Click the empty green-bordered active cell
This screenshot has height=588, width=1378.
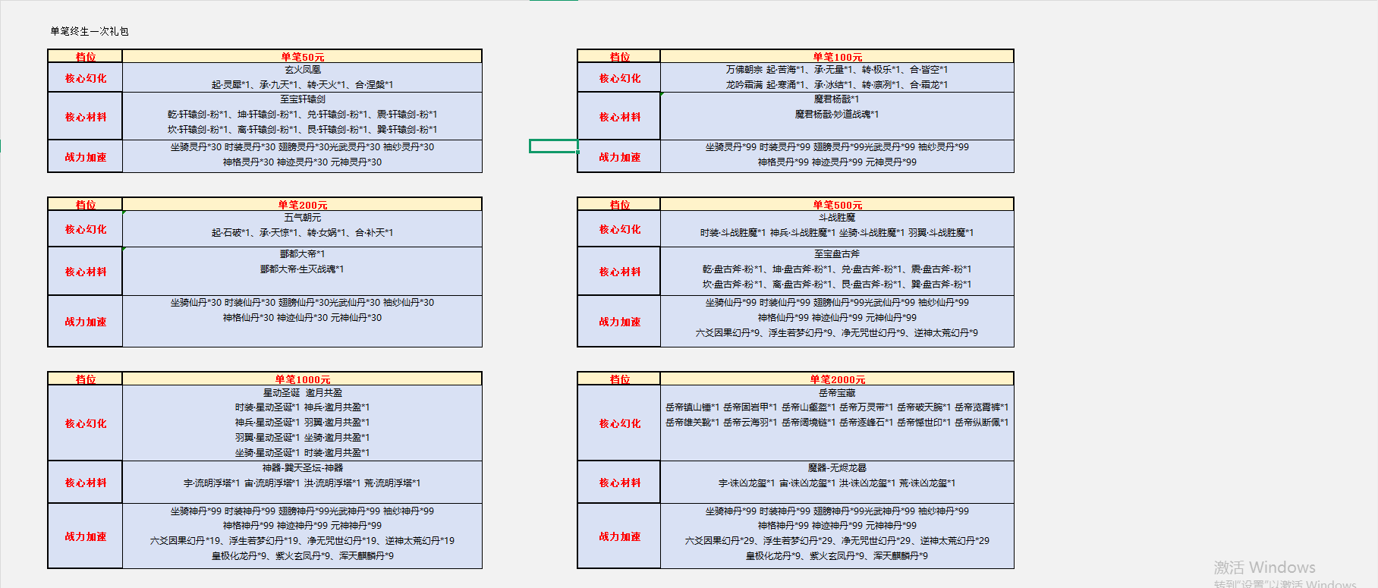coord(553,146)
